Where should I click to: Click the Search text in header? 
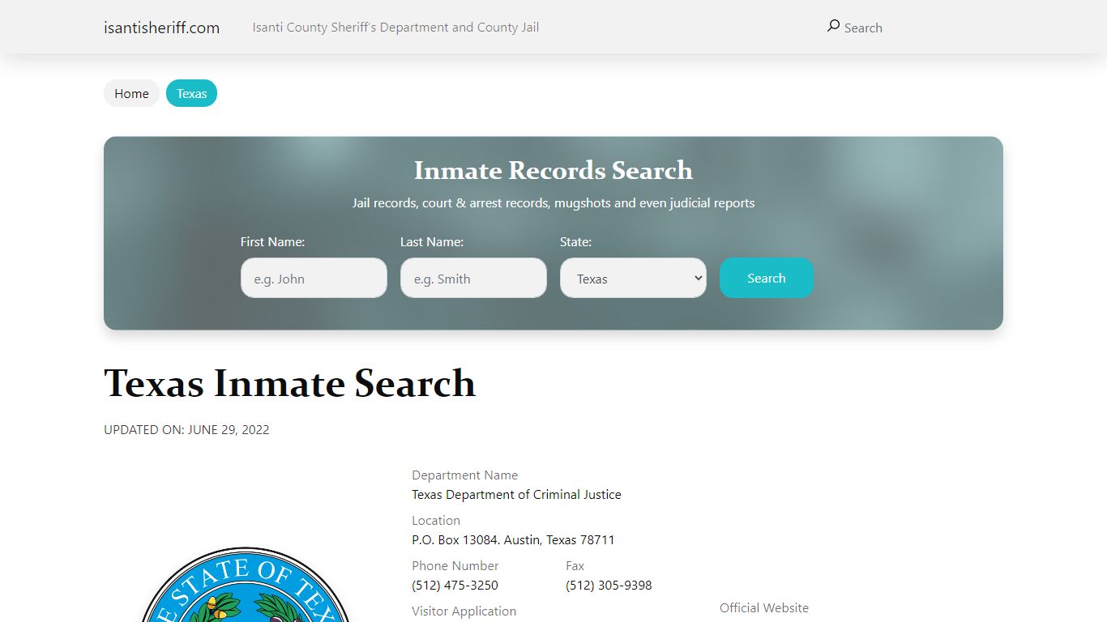coord(863,28)
